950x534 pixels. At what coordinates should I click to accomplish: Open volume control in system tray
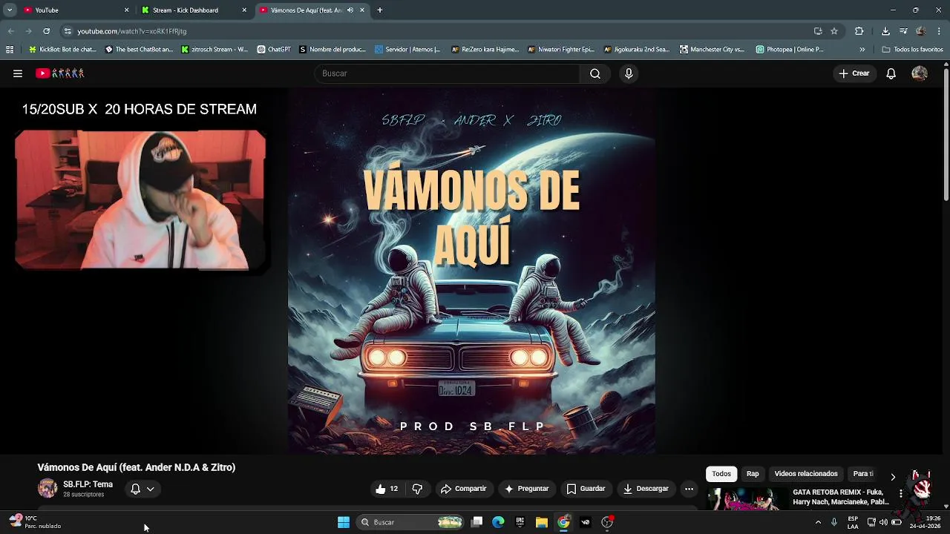pos(883,522)
